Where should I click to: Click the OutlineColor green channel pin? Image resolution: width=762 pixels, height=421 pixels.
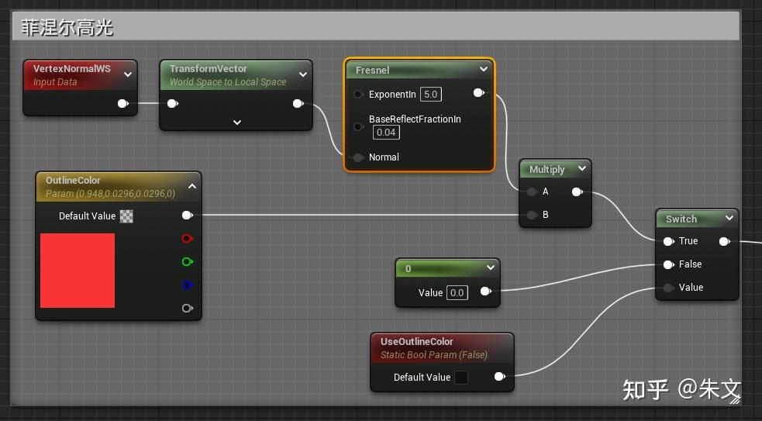coord(187,261)
